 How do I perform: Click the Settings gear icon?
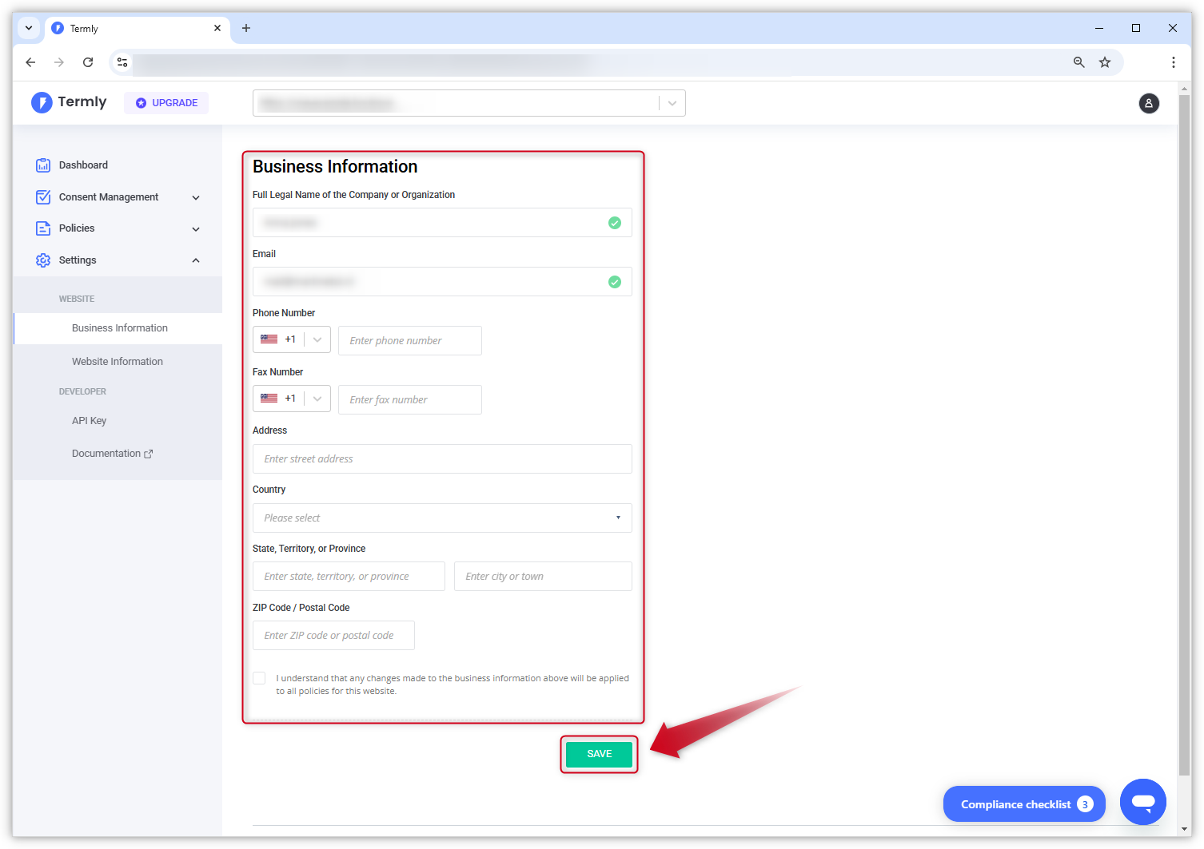(42, 260)
